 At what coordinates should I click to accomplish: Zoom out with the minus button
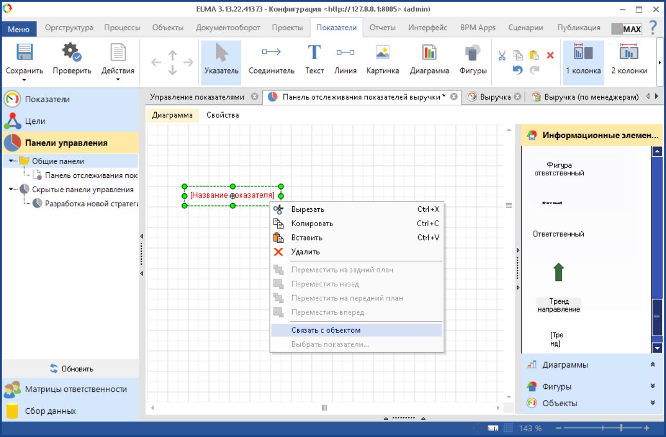(x=559, y=428)
